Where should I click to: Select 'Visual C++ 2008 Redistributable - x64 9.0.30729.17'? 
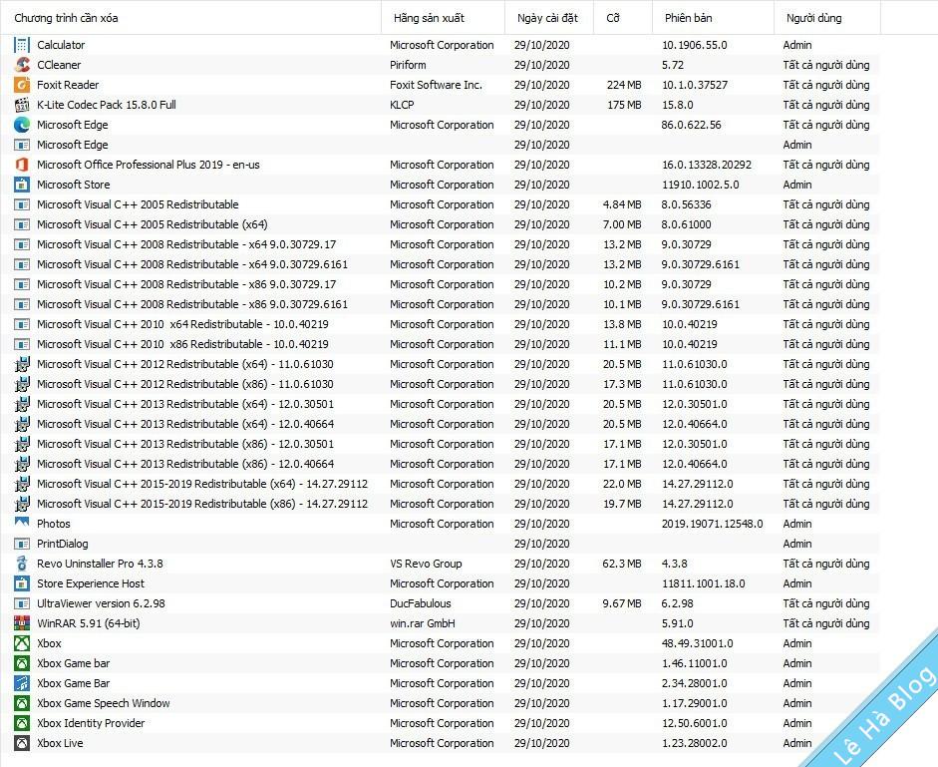[x=186, y=244]
